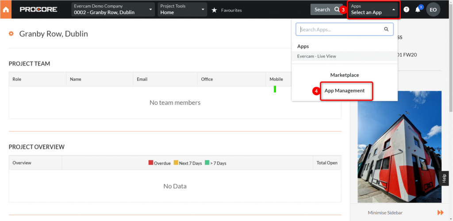Click the PROJECT OVERVIEW heading
This screenshot has width=453, height=221.
click(37, 147)
